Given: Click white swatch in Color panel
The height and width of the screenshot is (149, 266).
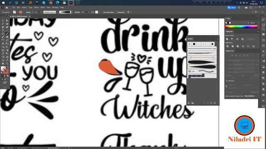Looking at the screenshot, I should (230, 23).
